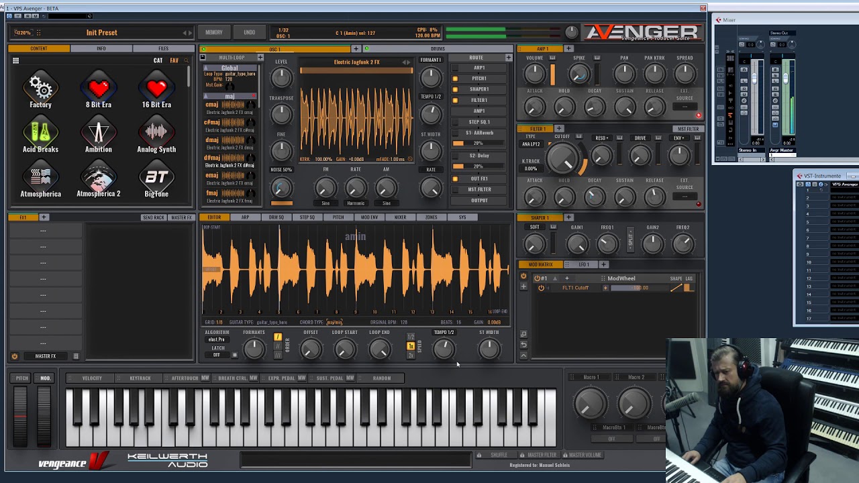Toggle DRUMS power LED
Screen dimensions: 859x483
[x=366, y=49]
